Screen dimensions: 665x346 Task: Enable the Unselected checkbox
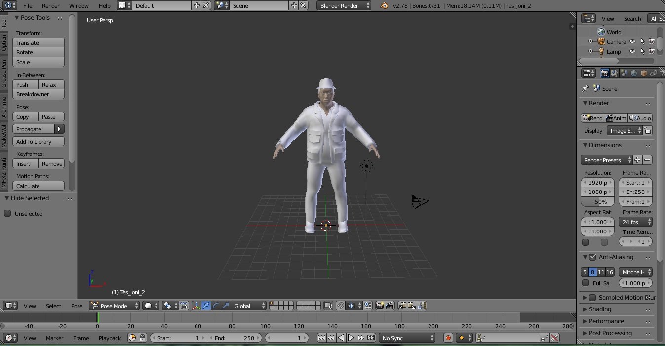[8, 213]
